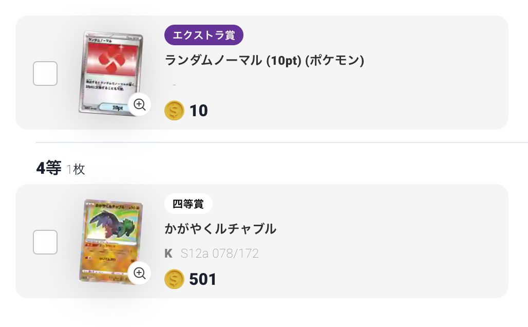528x327 pixels.
Task: Click the S12a 078/172 card number
Action: coord(219,253)
